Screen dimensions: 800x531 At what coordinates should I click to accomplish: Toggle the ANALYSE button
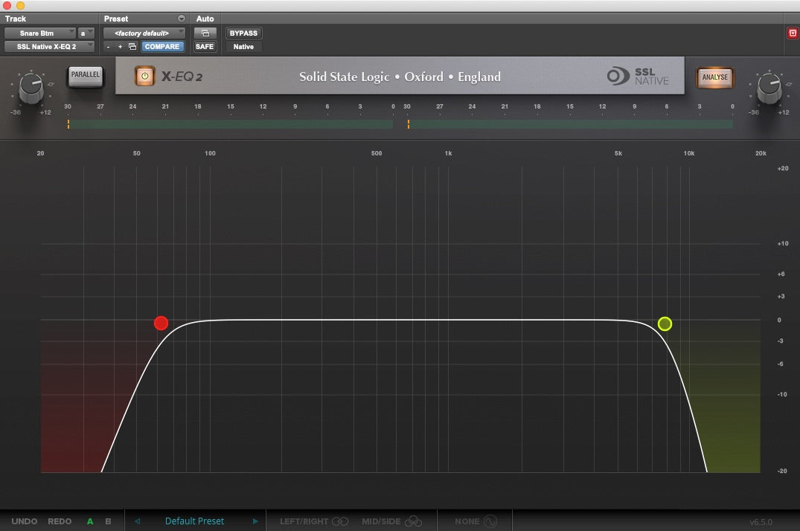coord(715,77)
